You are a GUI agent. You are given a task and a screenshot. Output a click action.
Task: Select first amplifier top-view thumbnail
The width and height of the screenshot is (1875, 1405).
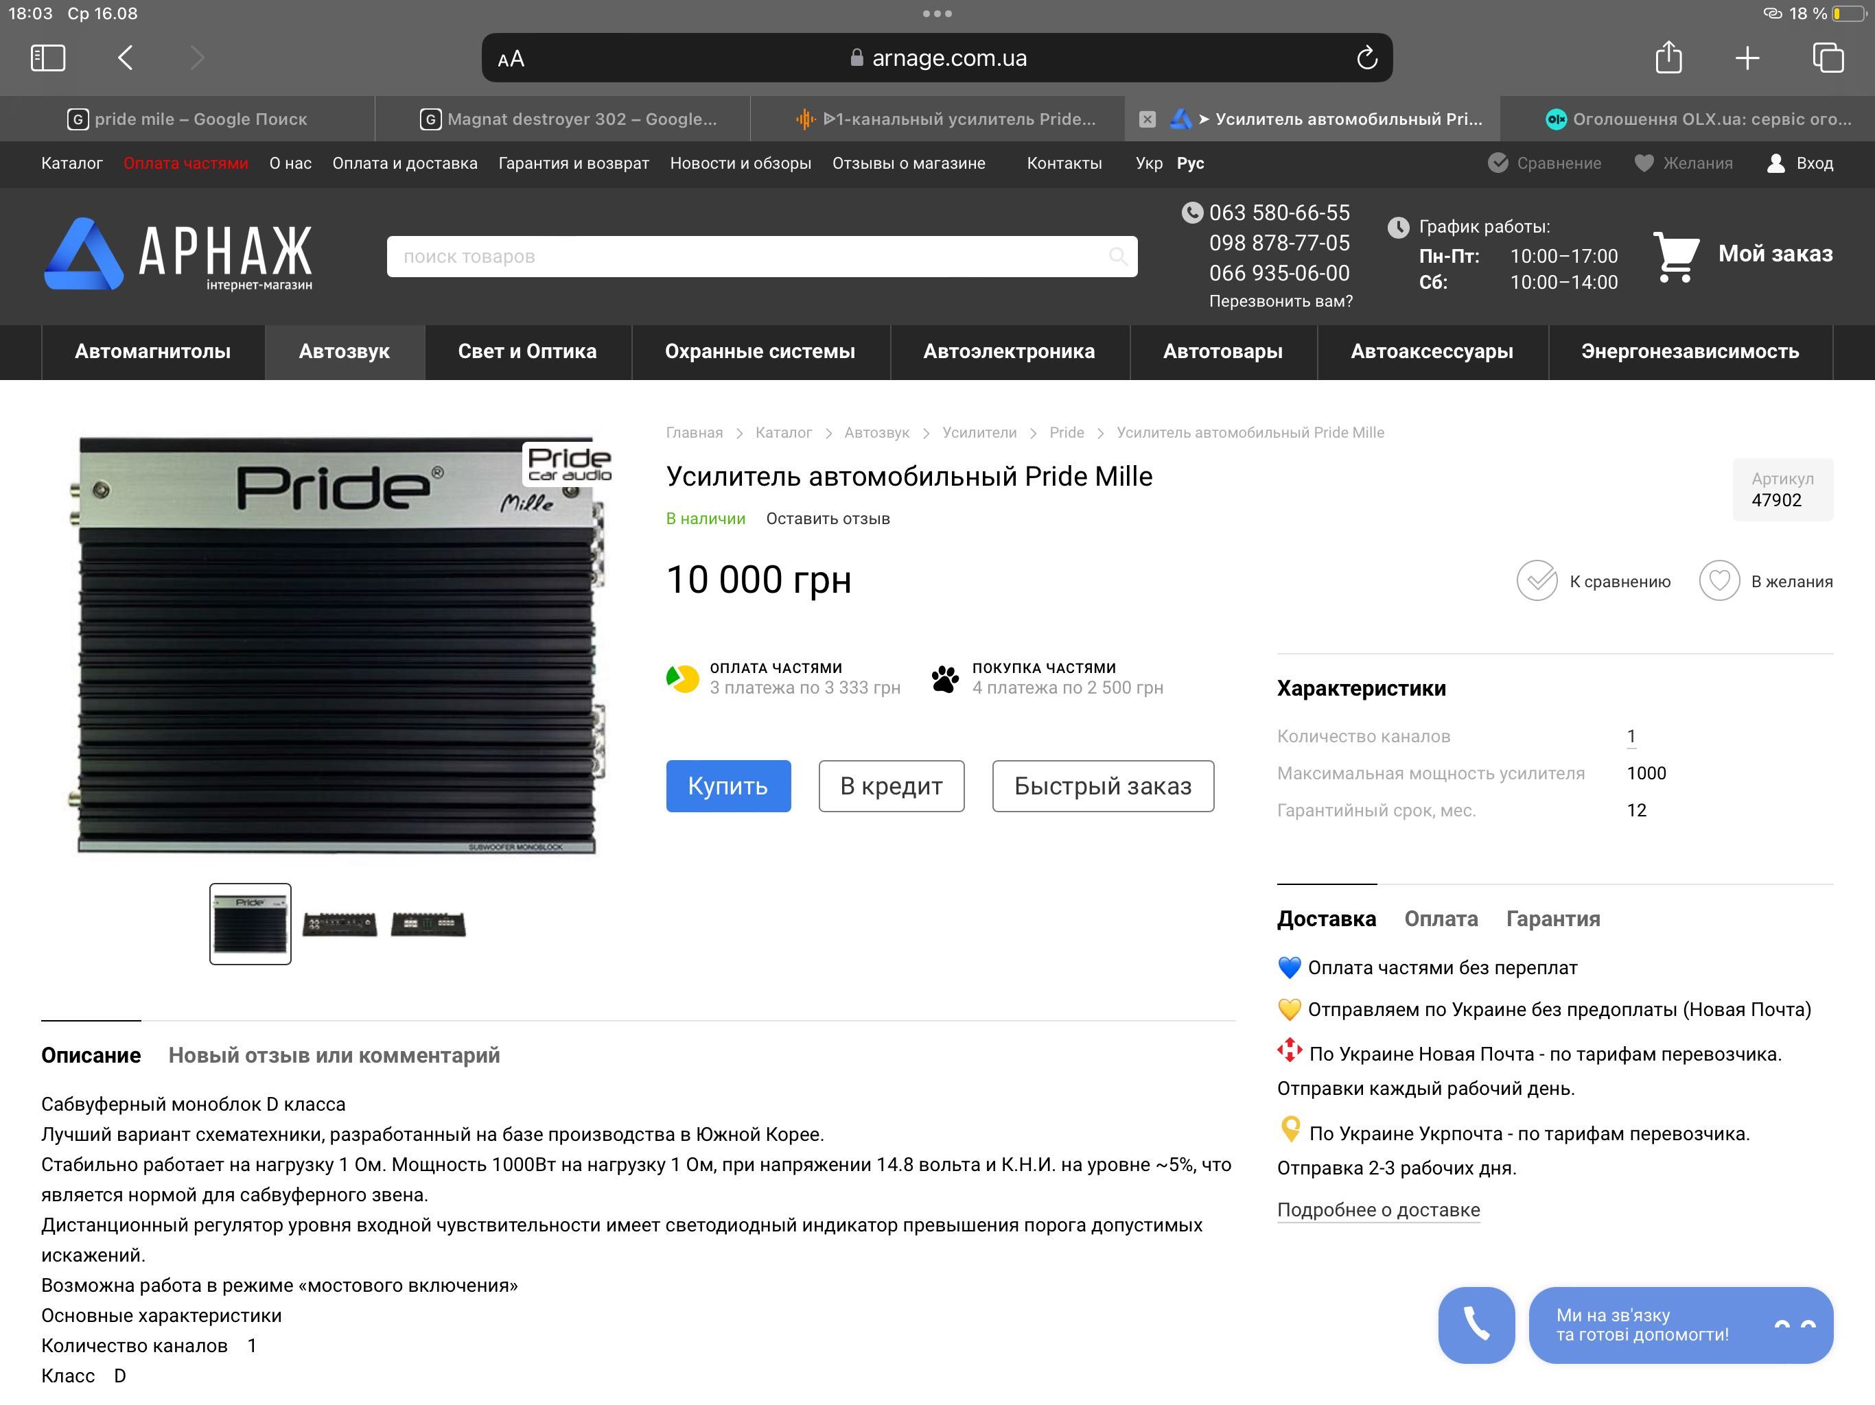pos(250,923)
